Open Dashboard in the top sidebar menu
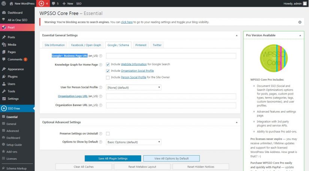The height and width of the screenshot is (171, 309). coord(17,13)
